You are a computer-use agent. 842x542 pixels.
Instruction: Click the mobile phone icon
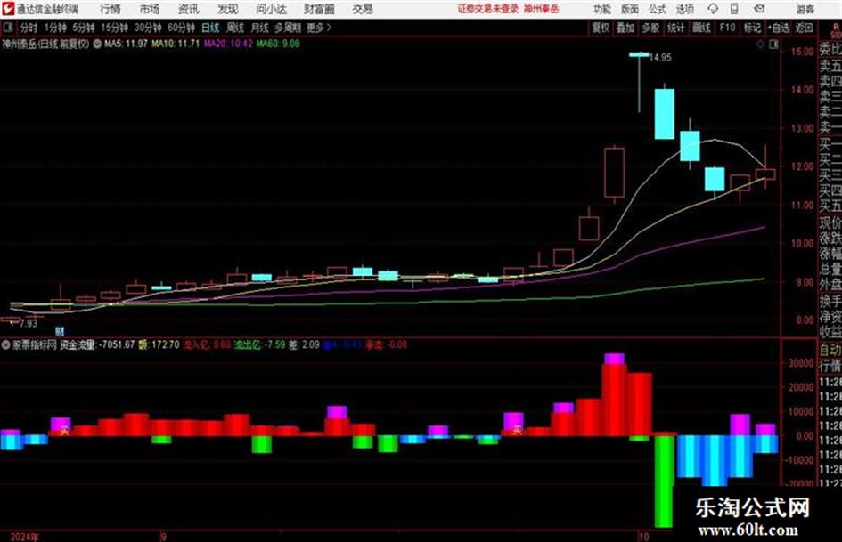(x=734, y=9)
